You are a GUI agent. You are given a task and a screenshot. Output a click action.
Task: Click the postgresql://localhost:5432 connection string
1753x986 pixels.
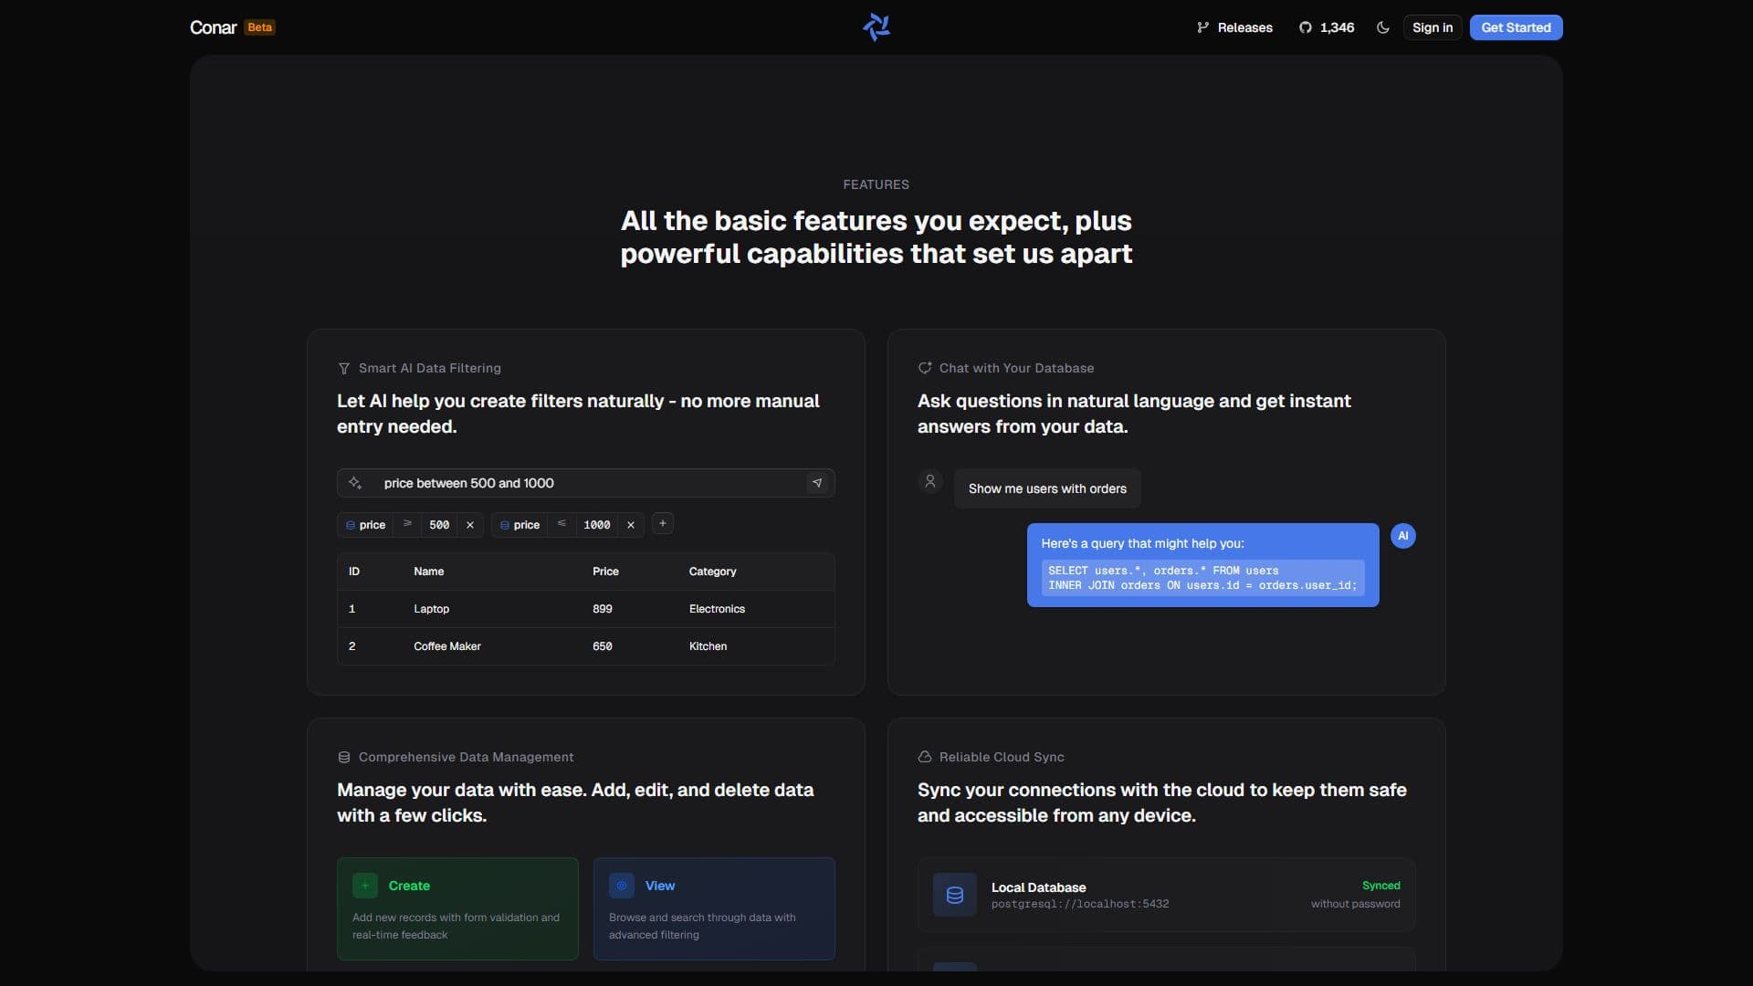click(x=1080, y=905)
